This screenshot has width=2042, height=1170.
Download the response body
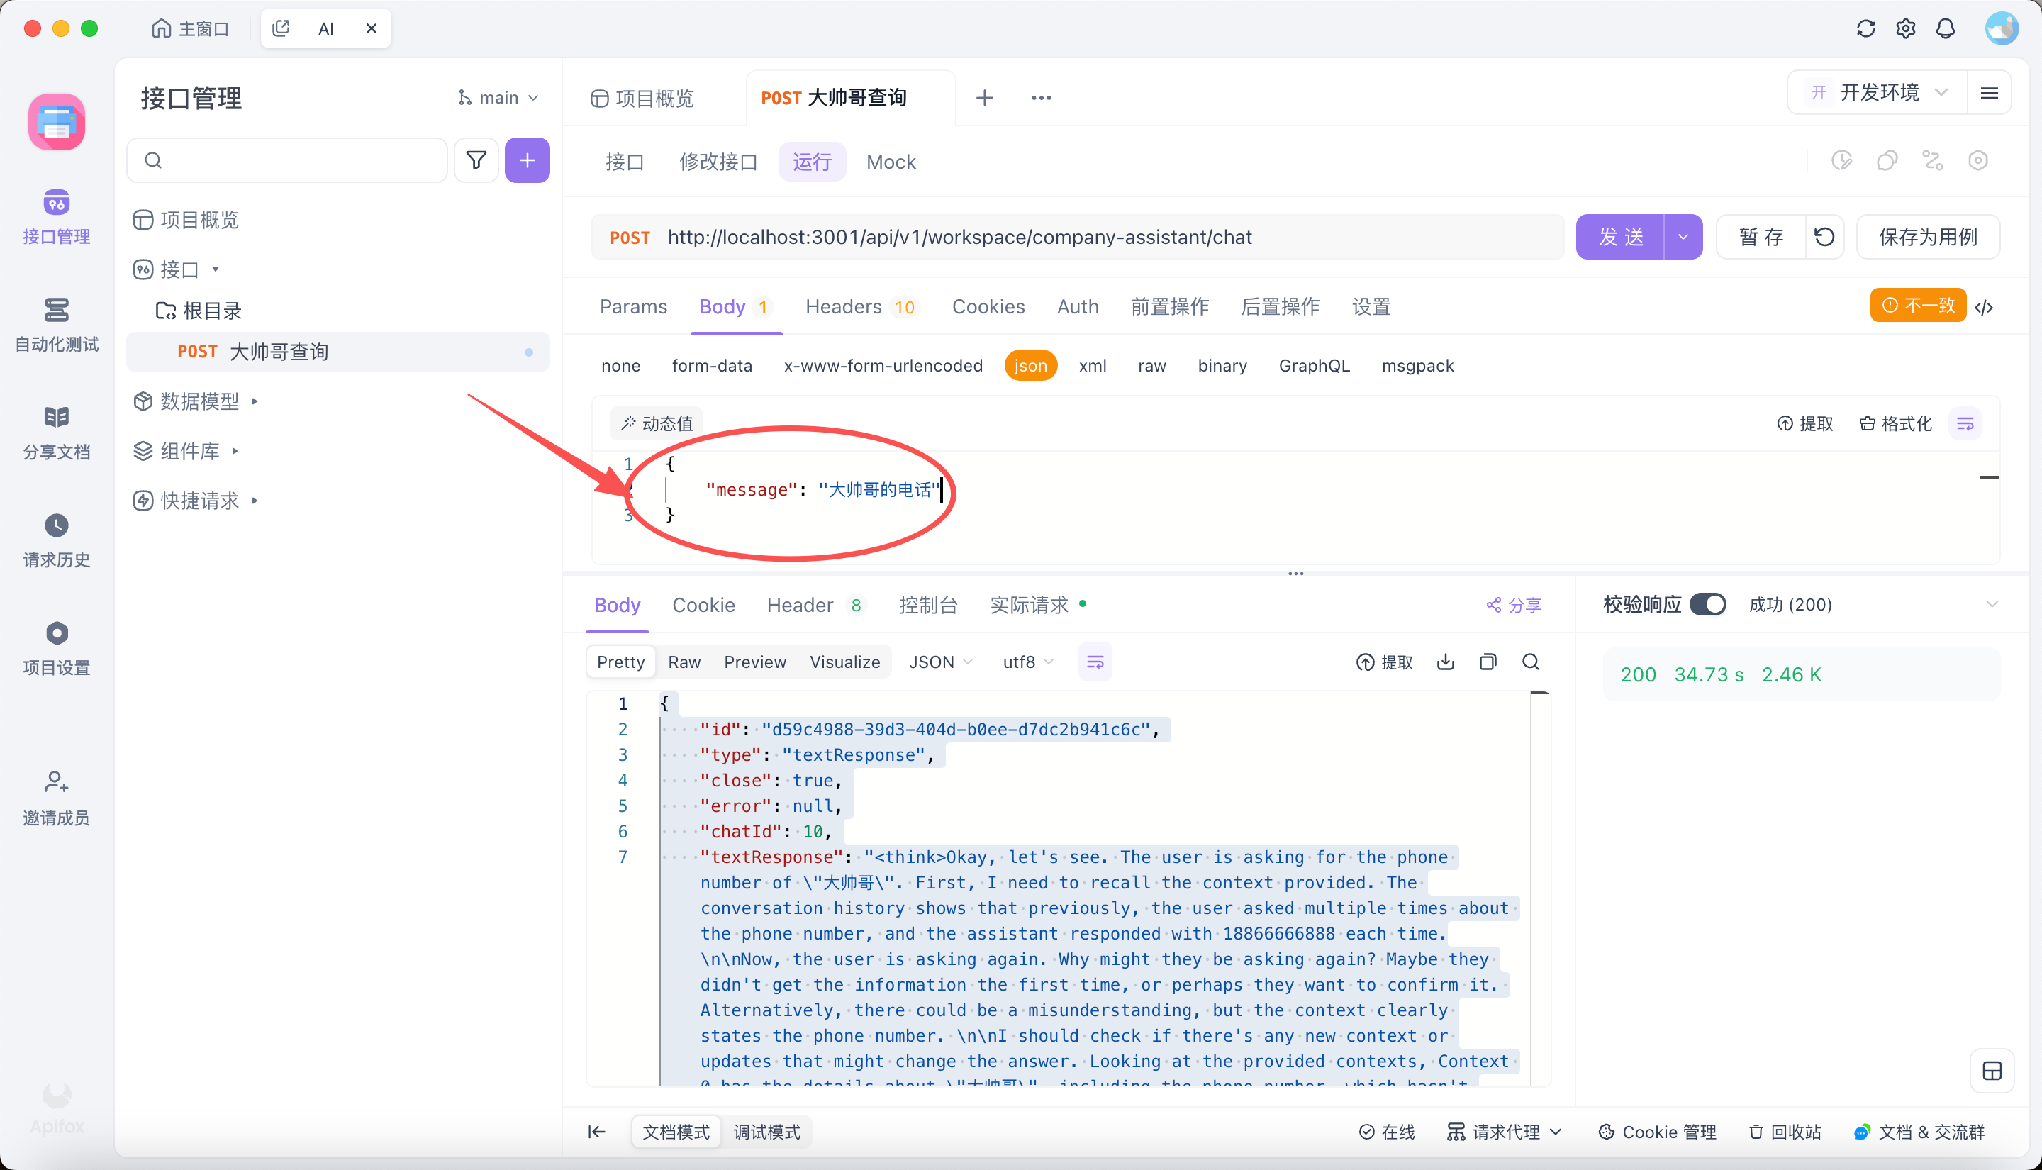[1445, 662]
